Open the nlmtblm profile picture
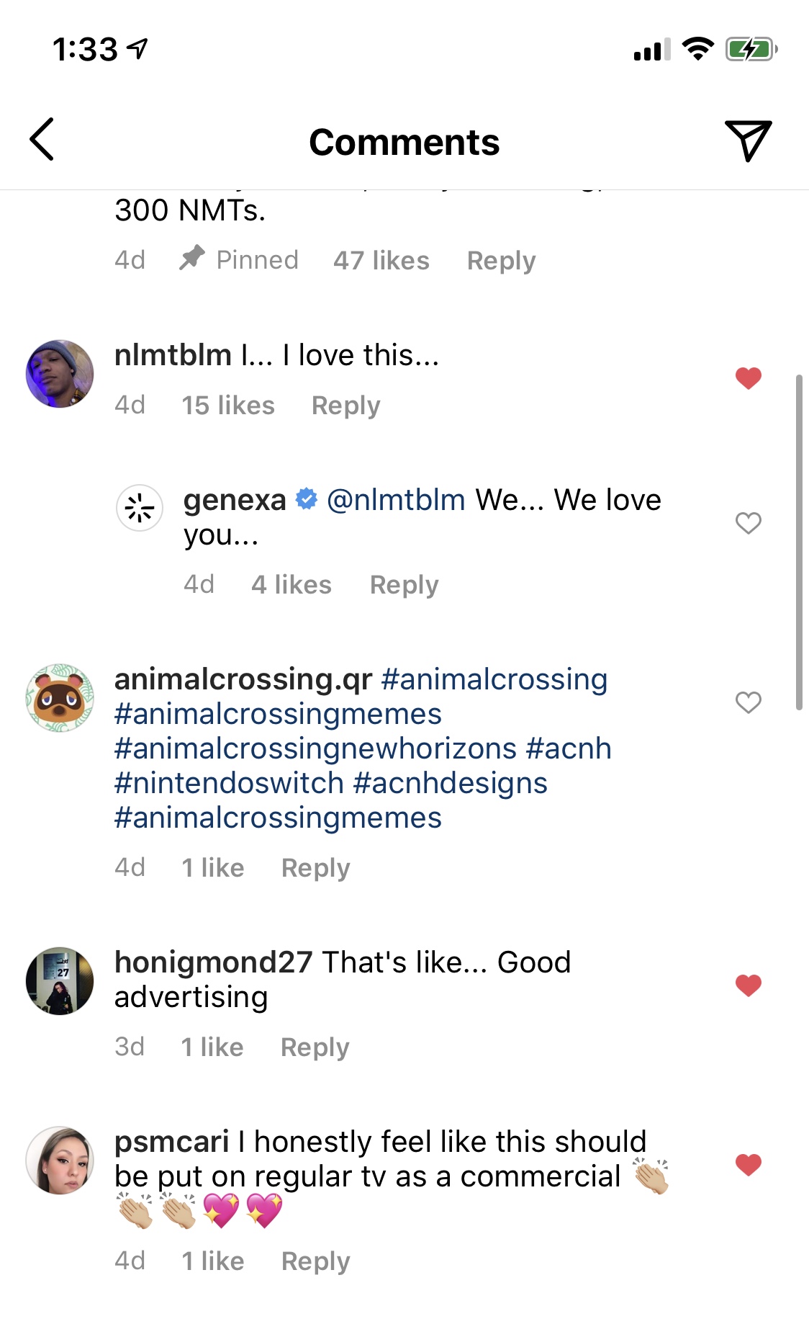 (x=60, y=374)
